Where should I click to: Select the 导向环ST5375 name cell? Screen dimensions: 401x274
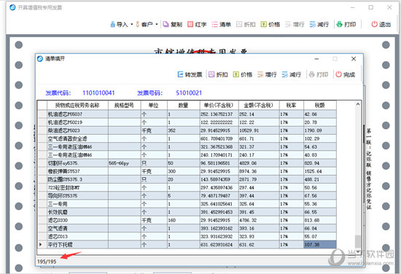pyautogui.click(x=77, y=196)
